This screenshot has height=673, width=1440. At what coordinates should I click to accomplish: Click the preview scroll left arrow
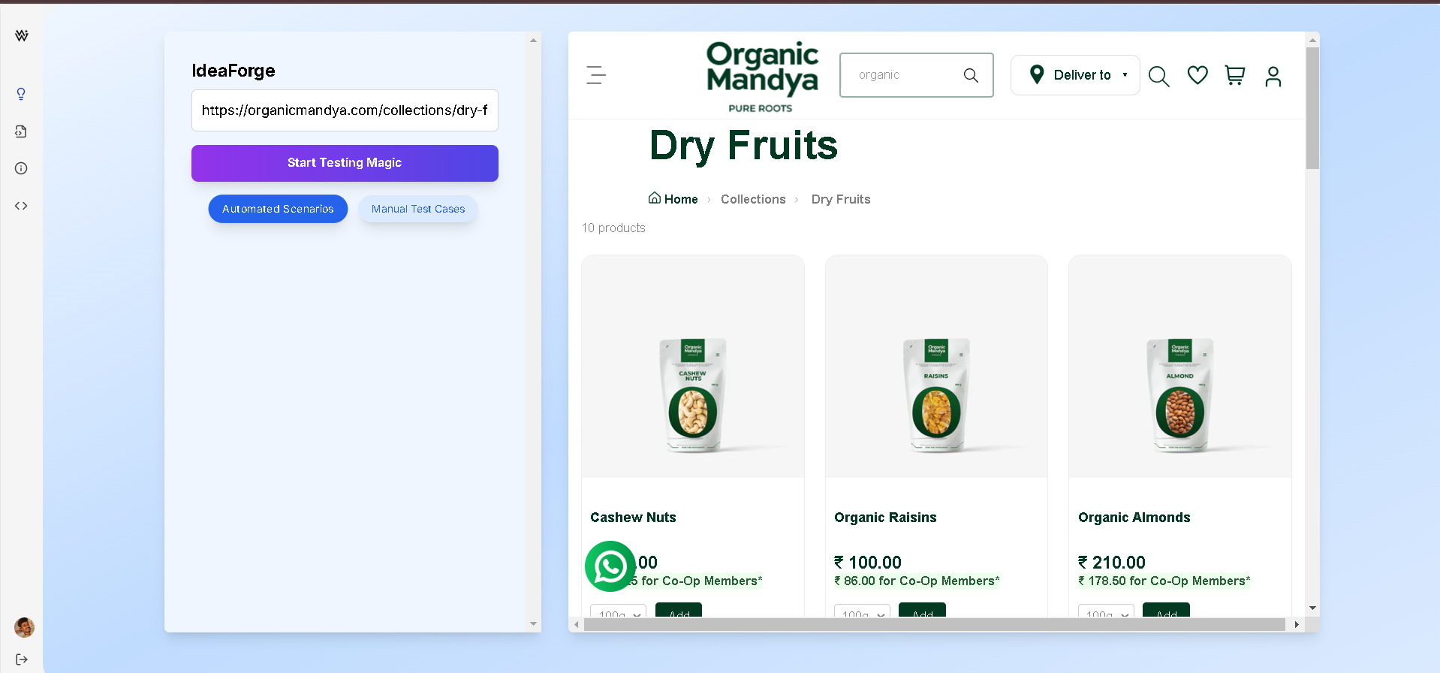click(576, 624)
